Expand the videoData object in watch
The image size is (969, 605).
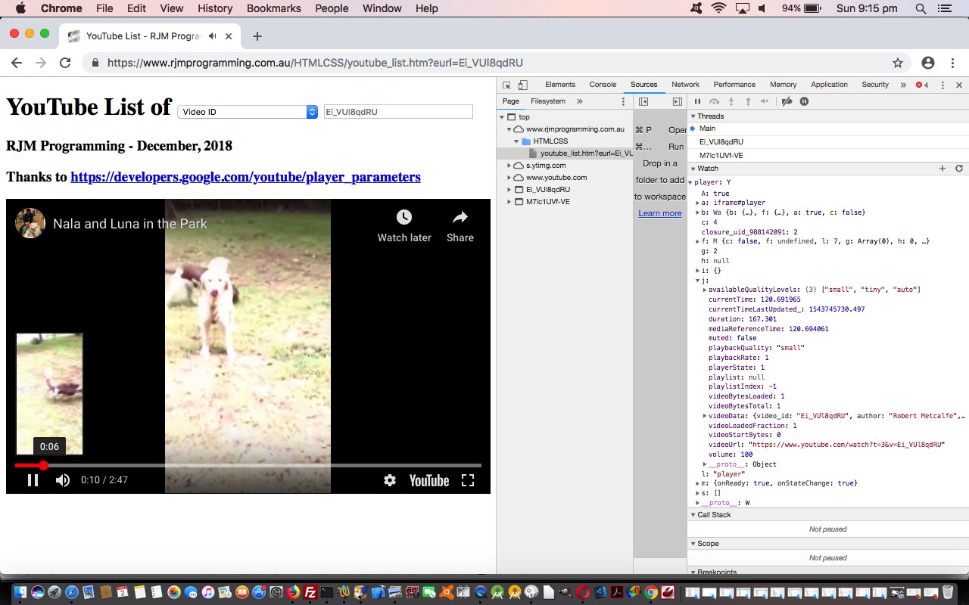click(705, 416)
